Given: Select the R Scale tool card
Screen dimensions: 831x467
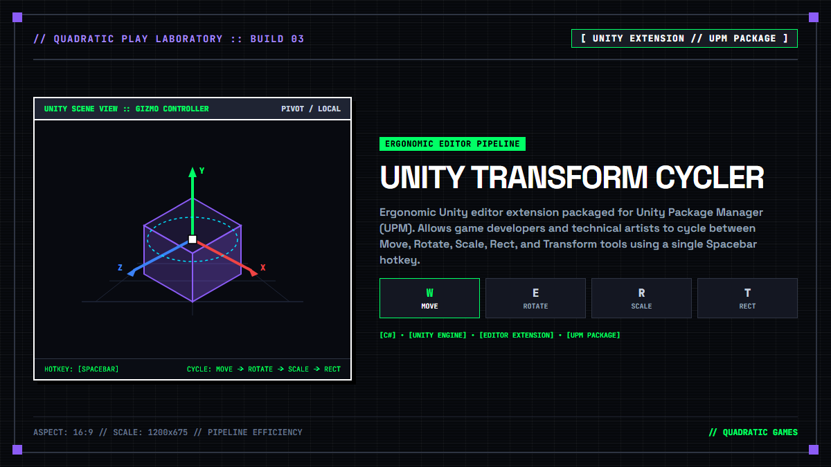Looking at the screenshot, I should click(641, 298).
